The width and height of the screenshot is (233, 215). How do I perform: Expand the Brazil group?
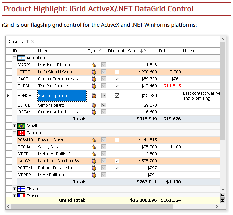click(14, 126)
